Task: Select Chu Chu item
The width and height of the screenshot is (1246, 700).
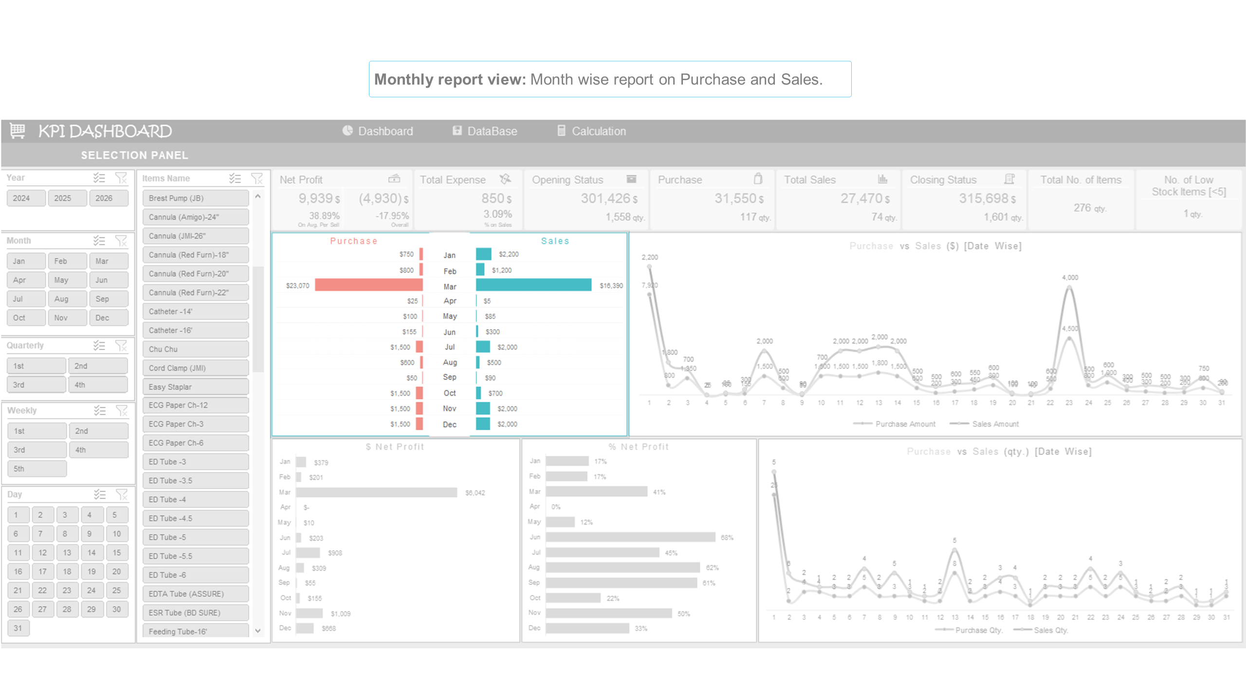Action: 196,350
